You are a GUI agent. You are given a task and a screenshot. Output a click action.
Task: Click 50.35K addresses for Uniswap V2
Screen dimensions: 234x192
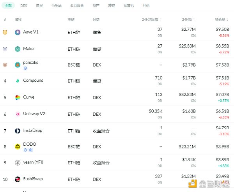(x=156, y=111)
